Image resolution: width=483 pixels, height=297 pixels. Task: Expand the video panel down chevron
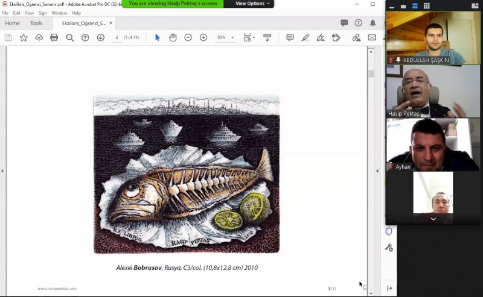point(433,219)
